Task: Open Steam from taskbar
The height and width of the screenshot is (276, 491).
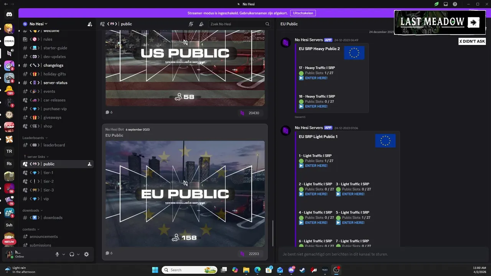Action: click(x=303, y=270)
